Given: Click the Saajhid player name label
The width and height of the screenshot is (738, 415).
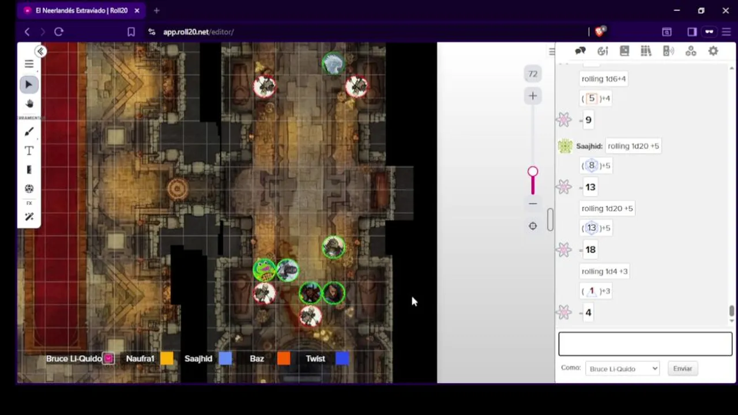Looking at the screenshot, I should (198, 359).
